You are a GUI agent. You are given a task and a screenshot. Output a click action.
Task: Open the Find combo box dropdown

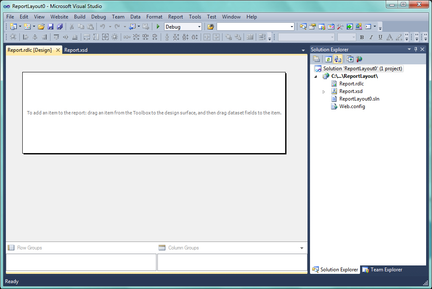pyautogui.click(x=292, y=27)
